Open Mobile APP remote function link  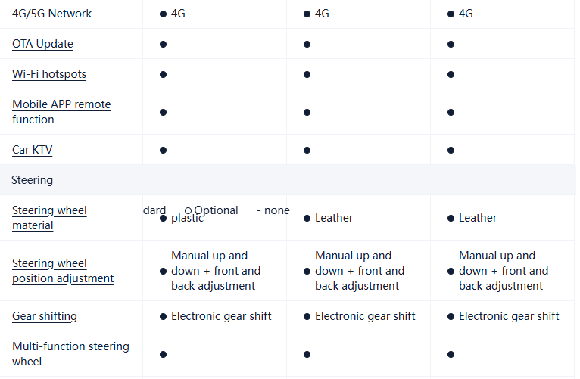point(61,112)
